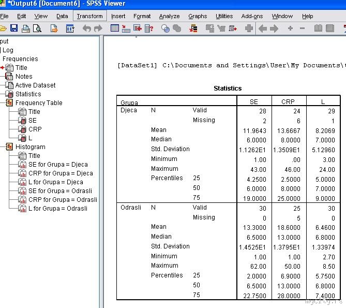
Task: Click the Use Sets circles icon
Action: 166,28
